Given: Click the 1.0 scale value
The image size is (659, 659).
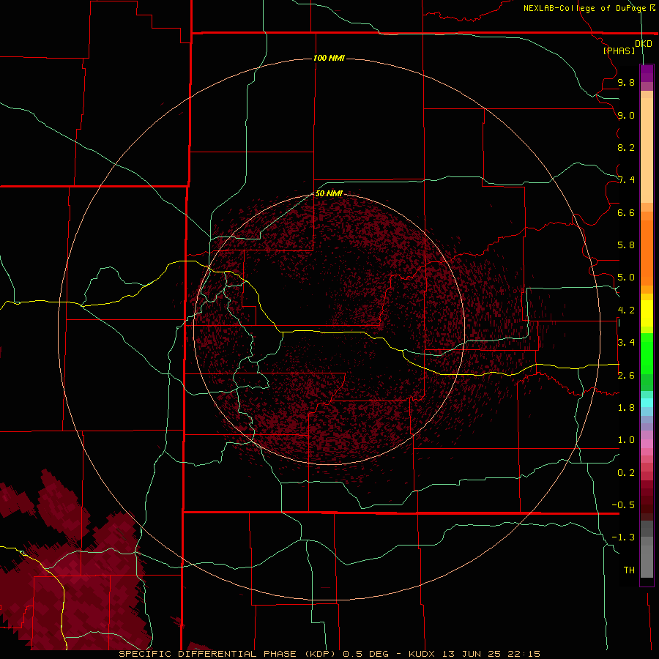Looking at the screenshot, I should point(626,440).
